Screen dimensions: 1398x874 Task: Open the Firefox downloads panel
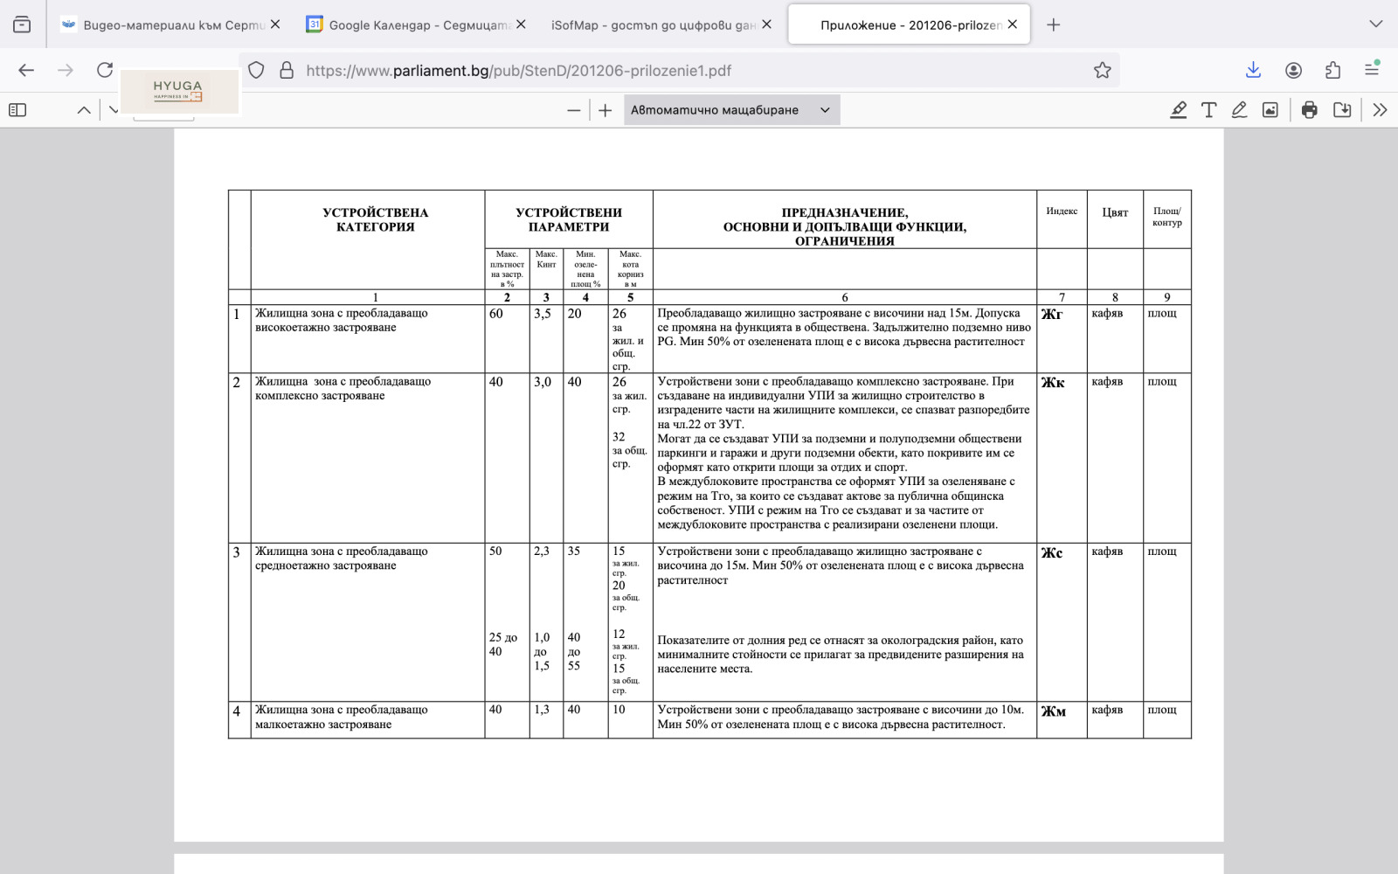[1253, 71]
